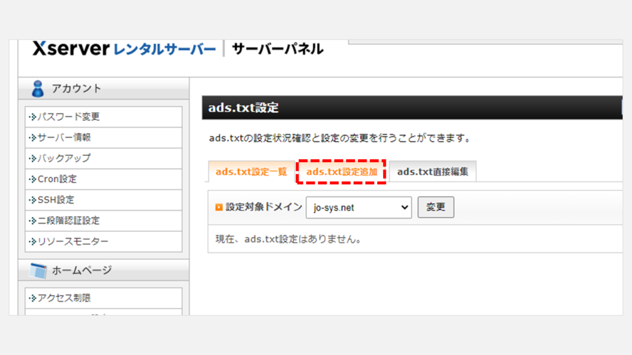Click the orange marker beside 設定対象ドメイン
632x355 pixels.
219,207
